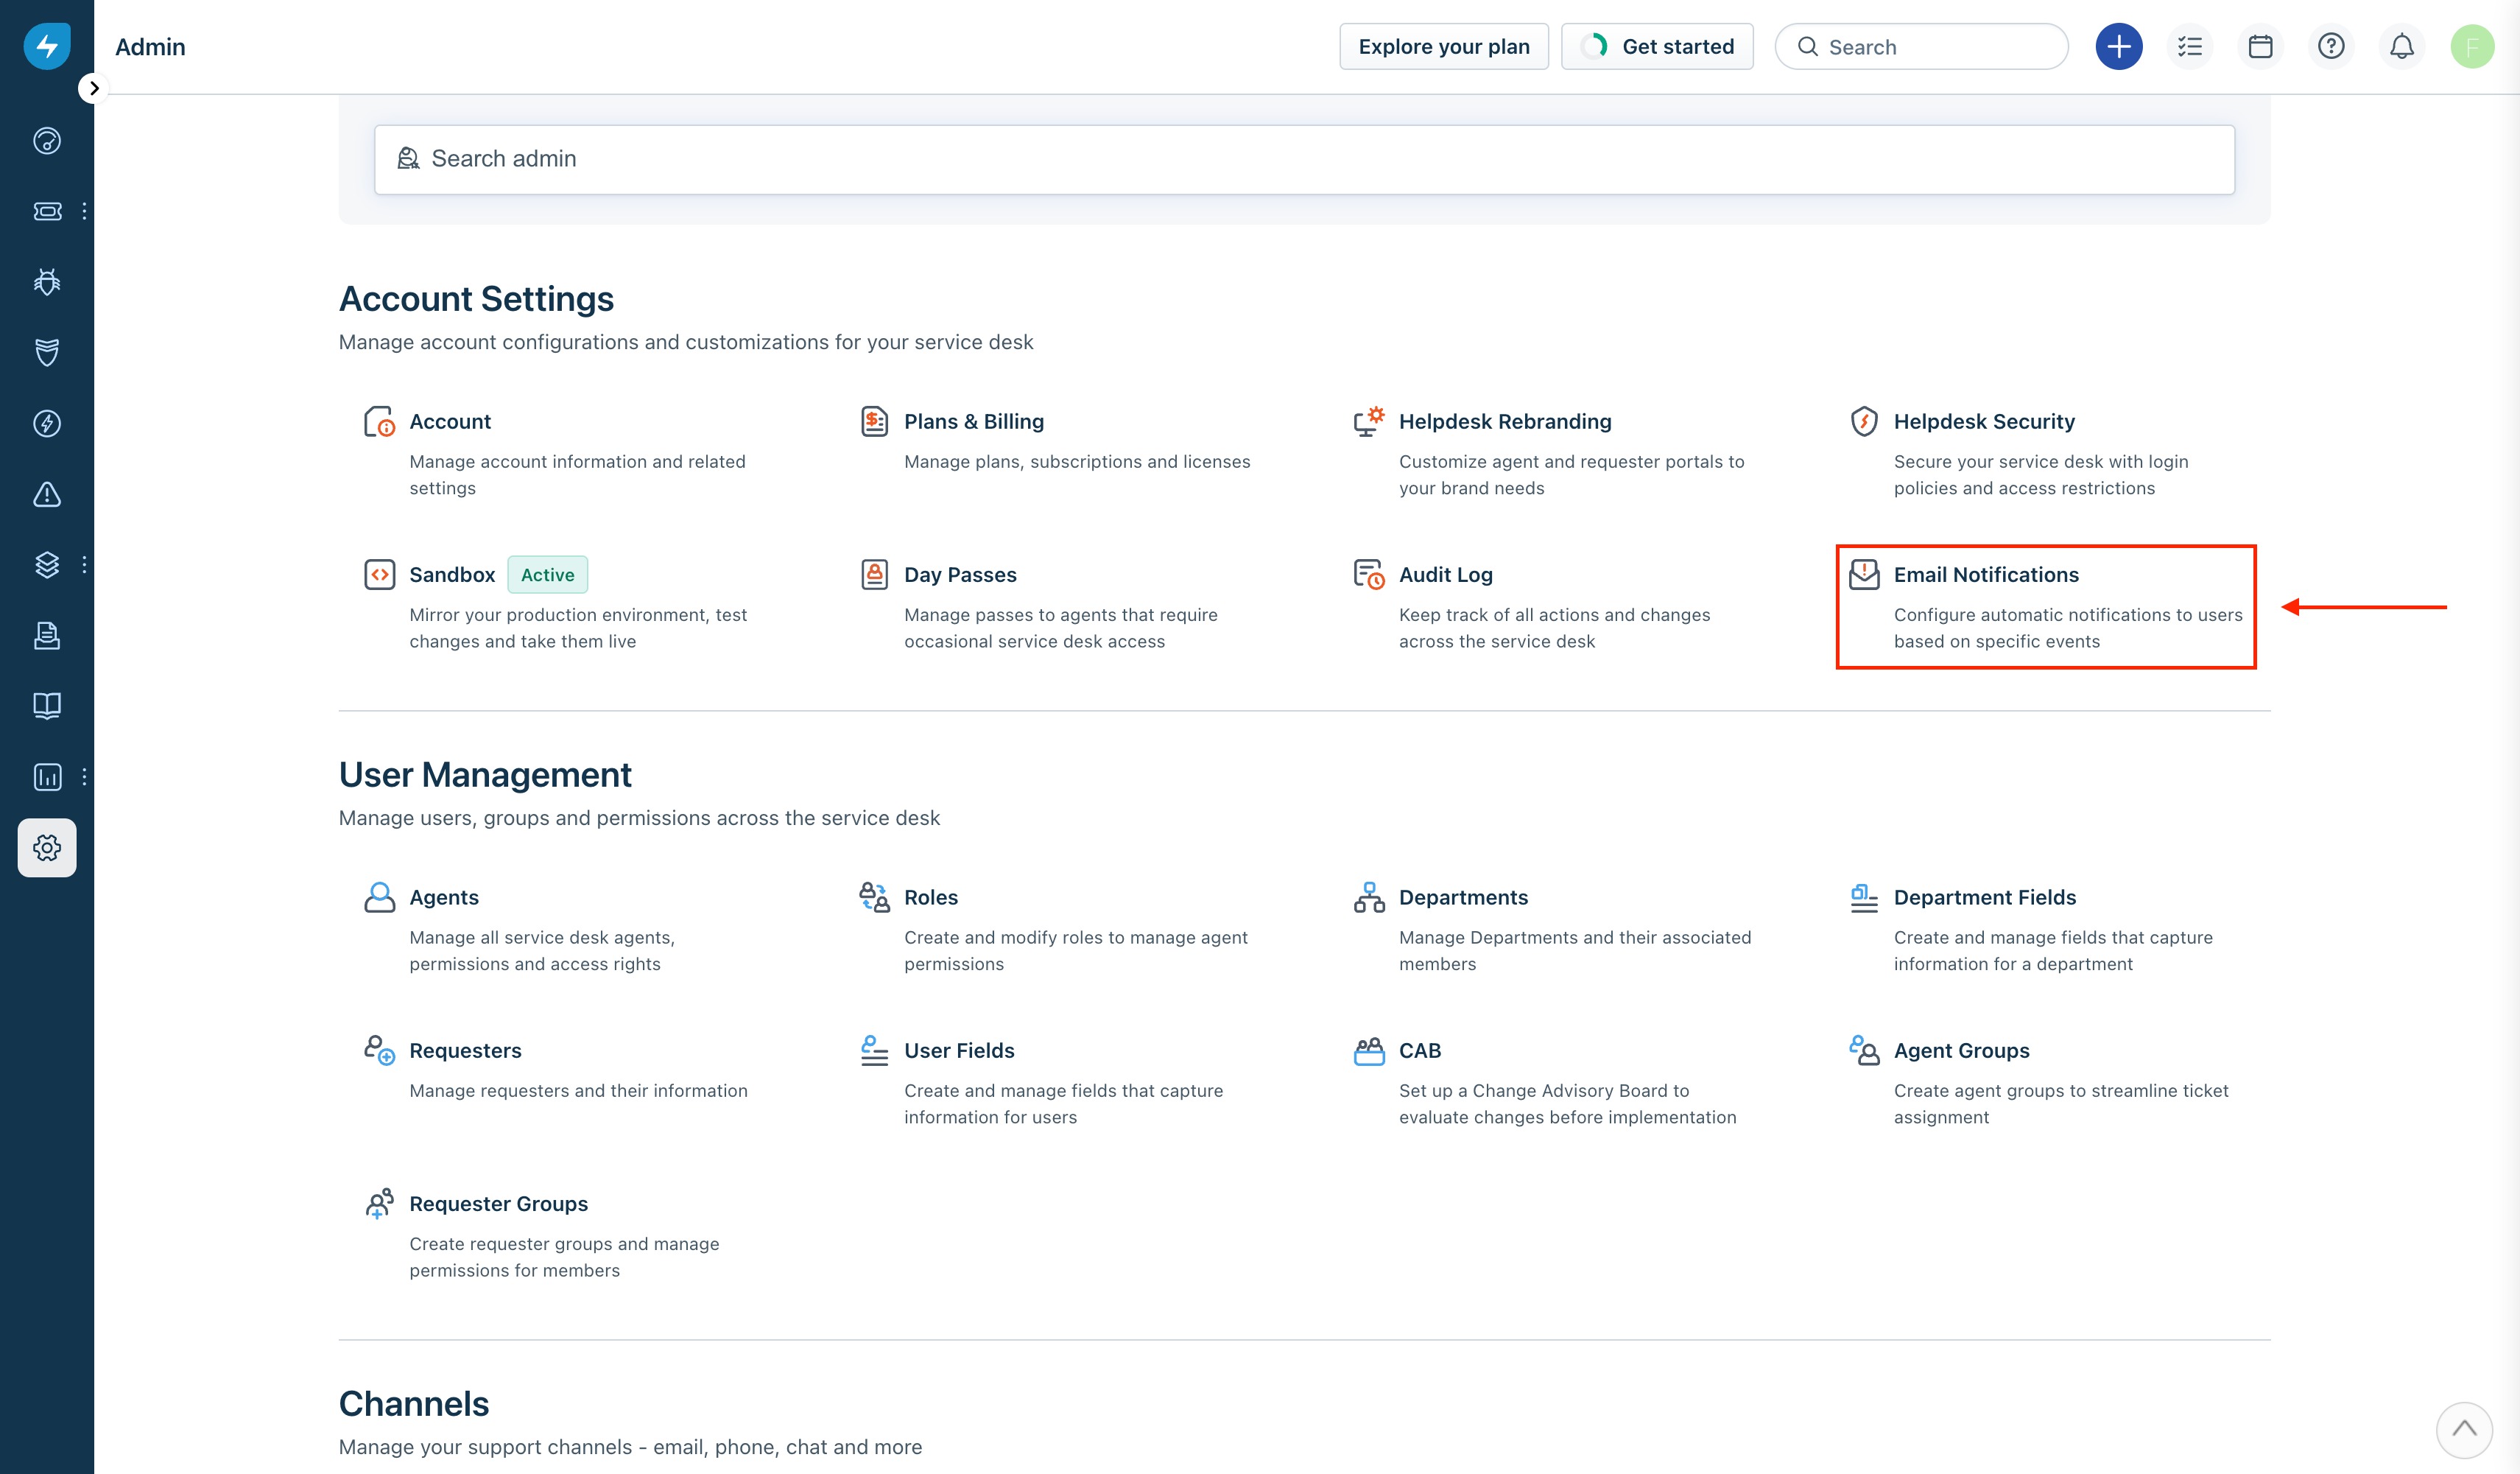Click the scroll-to-top arrow button

pos(2463,1430)
